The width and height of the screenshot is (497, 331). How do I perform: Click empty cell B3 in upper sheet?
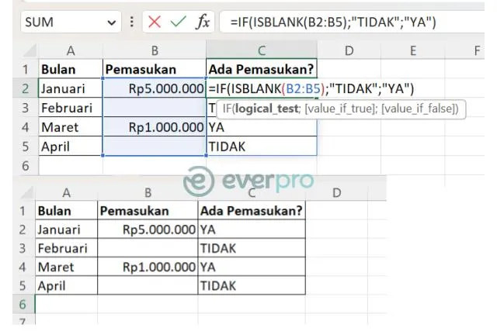155,108
